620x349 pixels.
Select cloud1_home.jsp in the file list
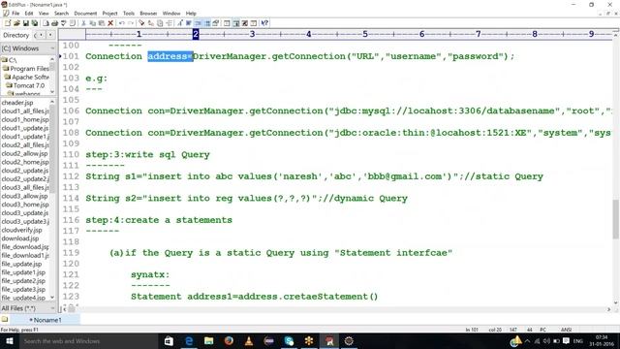click(x=25, y=119)
